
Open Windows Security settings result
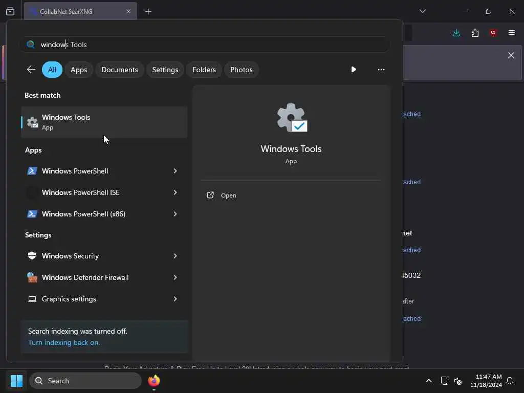(96, 256)
